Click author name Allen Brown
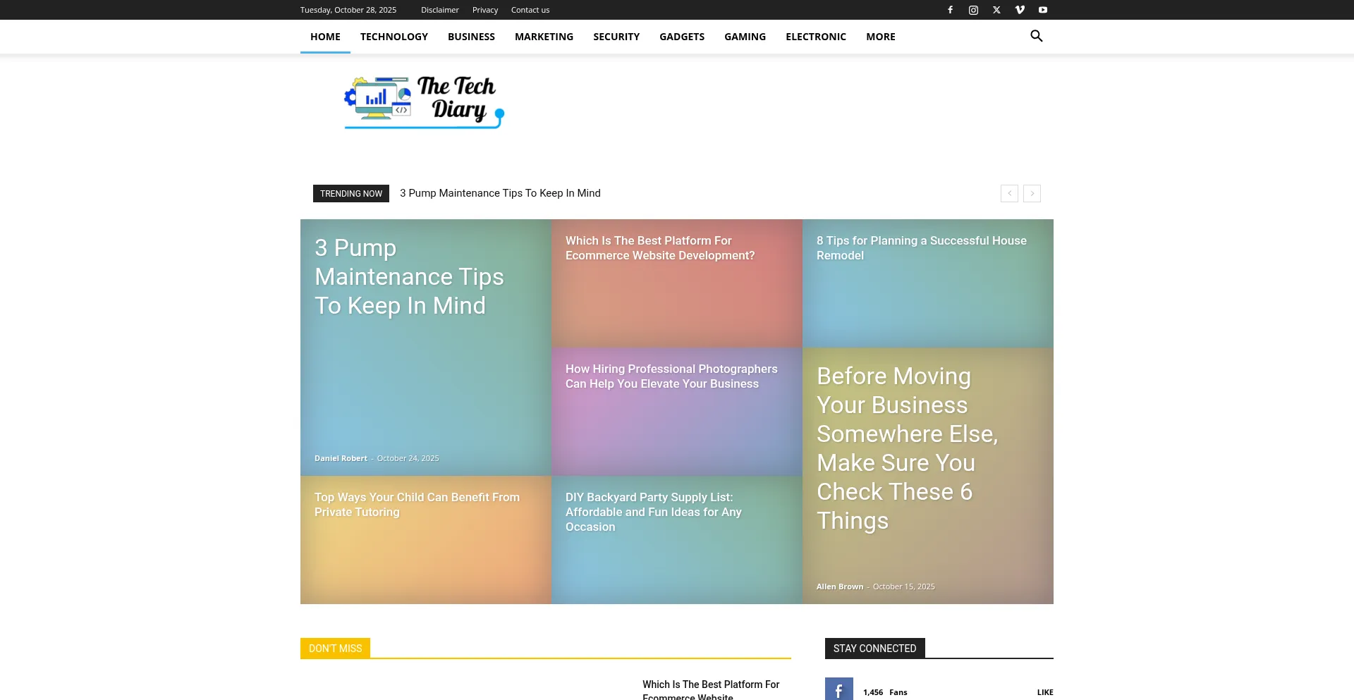The height and width of the screenshot is (700, 1354). tap(839, 587)
